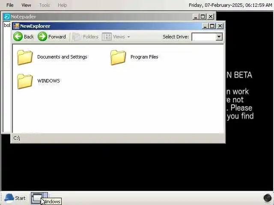Click the WINDOWS folder label
This screenshot has width=274, height=205.
click(48, 81)
